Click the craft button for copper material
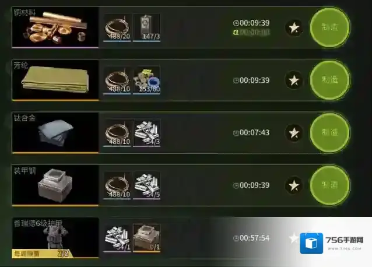 click(330, 27)
